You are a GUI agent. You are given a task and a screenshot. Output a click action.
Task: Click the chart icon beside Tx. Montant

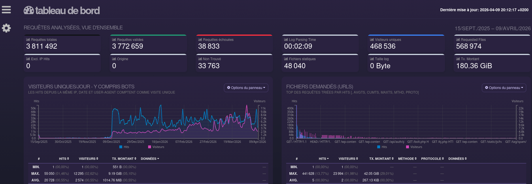(x=458, y=59)
